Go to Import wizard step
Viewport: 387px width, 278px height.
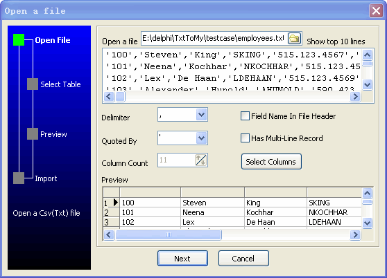pos(46,178)
